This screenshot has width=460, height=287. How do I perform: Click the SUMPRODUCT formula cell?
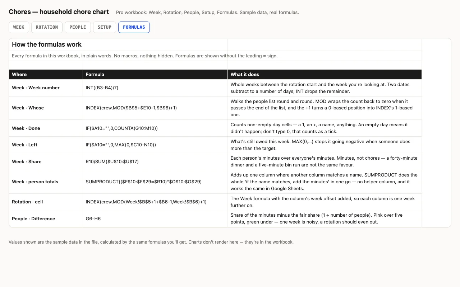pos(155,182)
